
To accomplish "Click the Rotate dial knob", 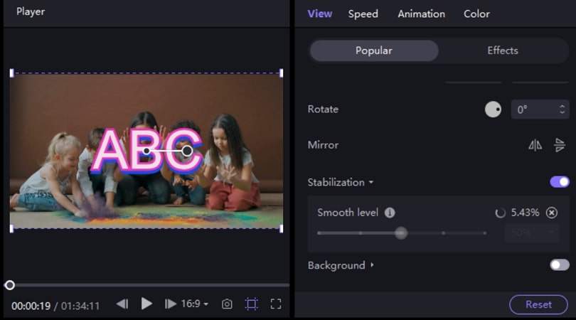I will [493, 110].
